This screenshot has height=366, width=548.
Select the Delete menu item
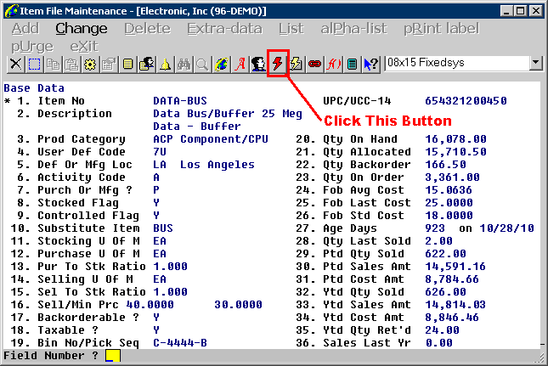pos(147,28)
